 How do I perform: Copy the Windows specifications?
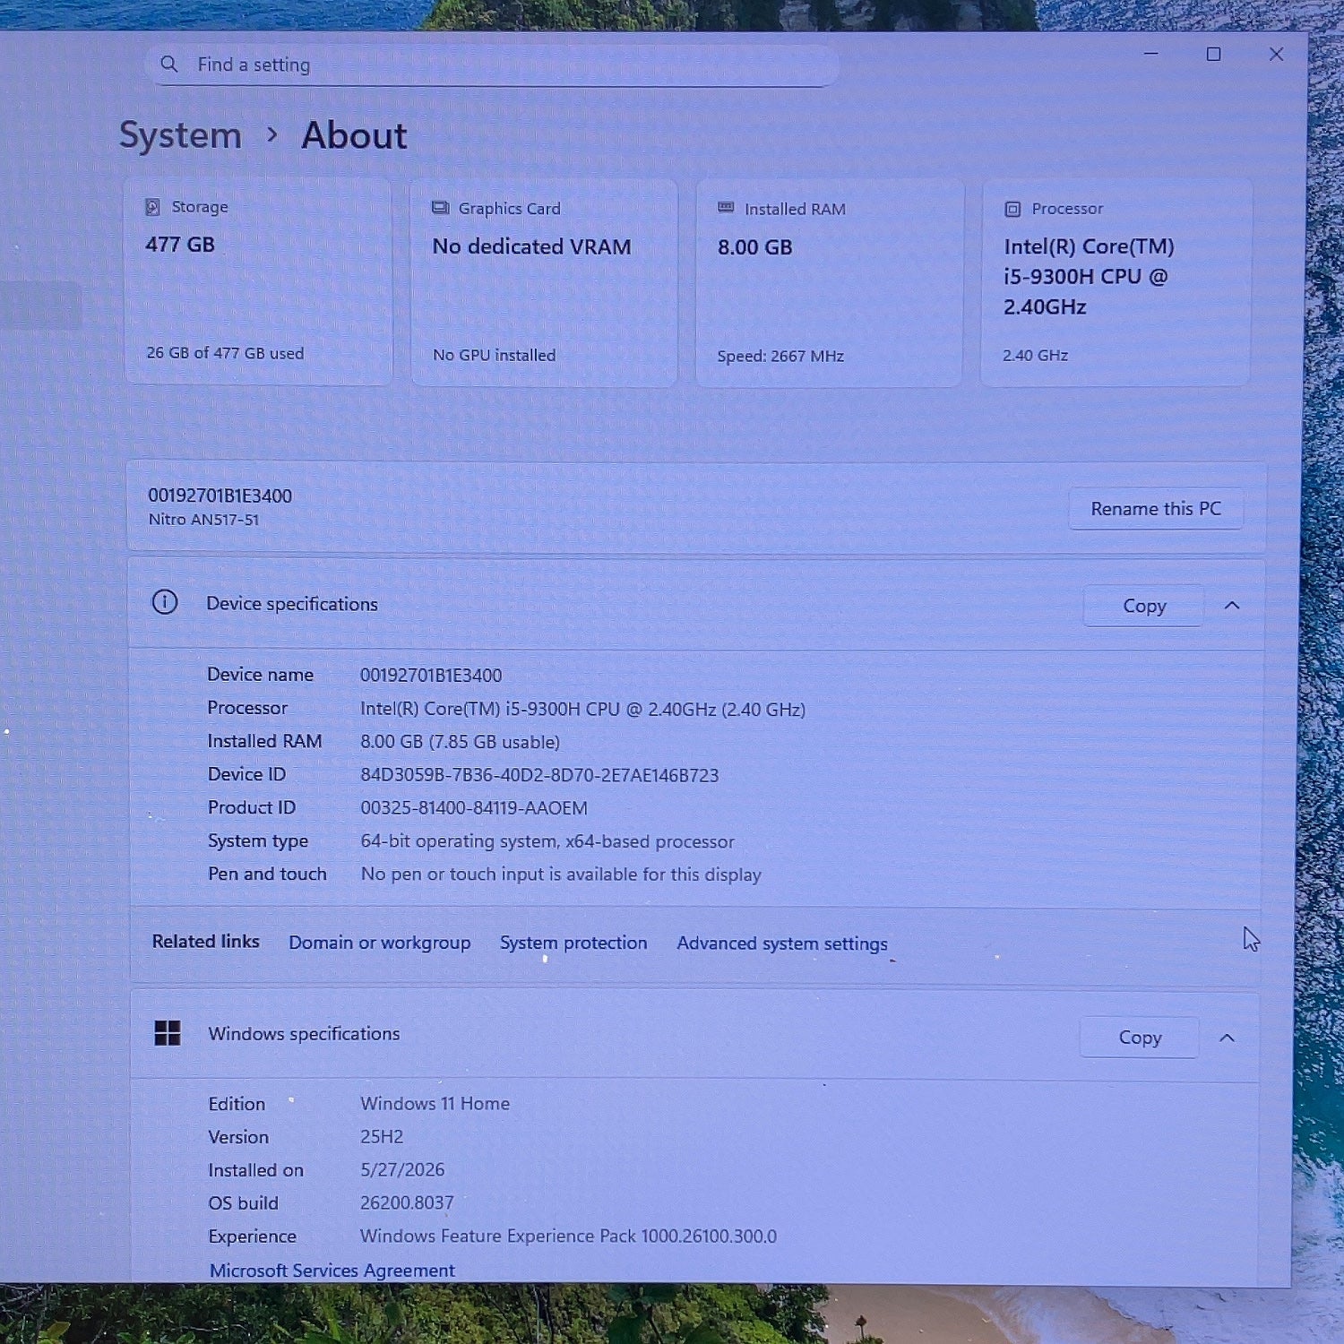pos(1140,1037)
